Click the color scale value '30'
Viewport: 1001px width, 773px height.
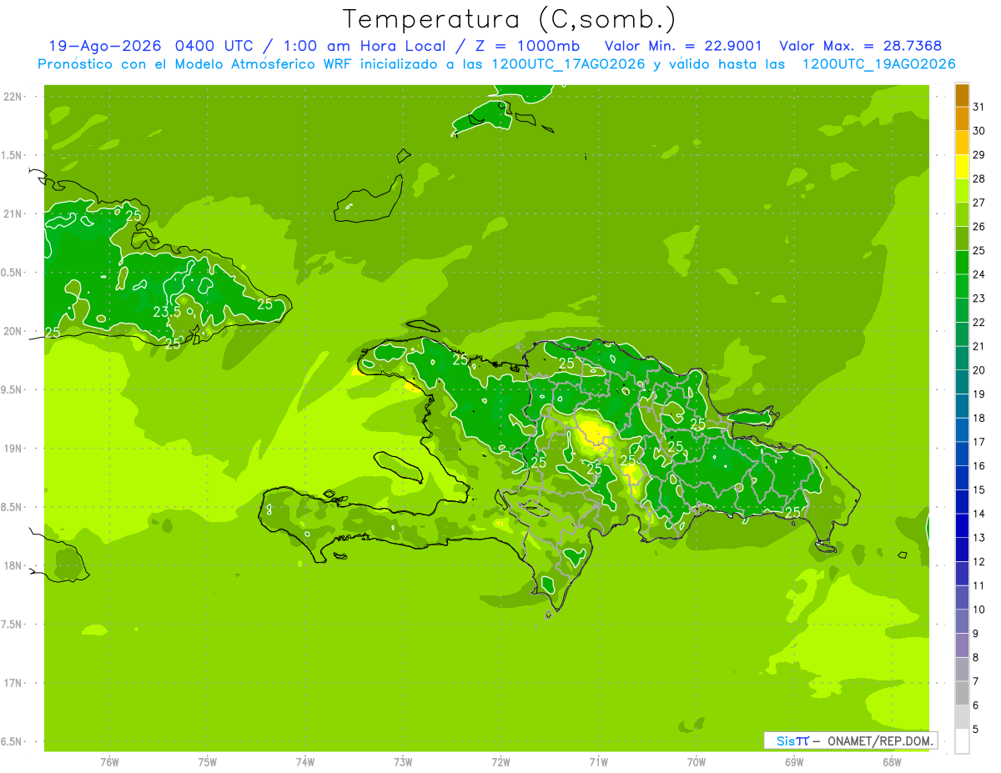click(x=978, y=131)
